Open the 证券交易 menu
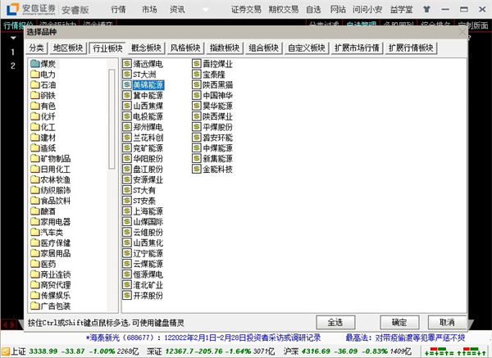The height and width of the screenshot is (358, 492). click(246, 10)
